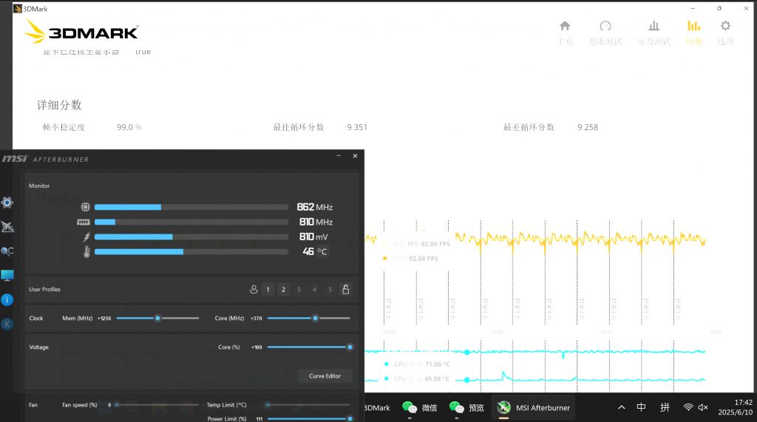The width and height of the screenshot is (757, 422).
Task: Select user profile 1
Action: click(x=268, y=290)
